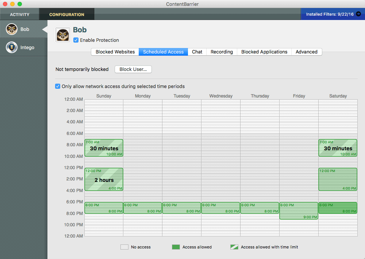
Task: Click the 10:00 PM time label
Action: [74, 225]
